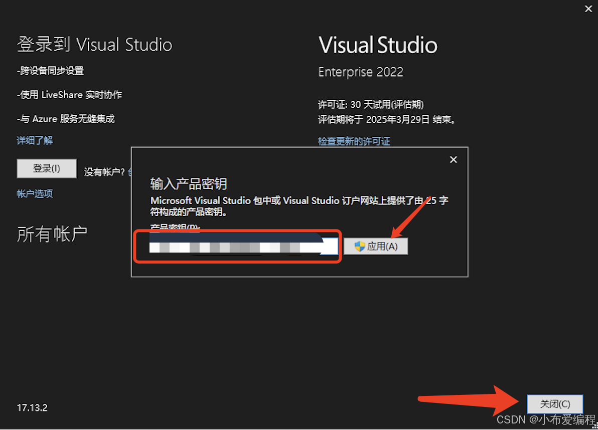Click the 没有帐户? text
The height and width of the screenshot is (430, 598).
(x=104, y=172)
